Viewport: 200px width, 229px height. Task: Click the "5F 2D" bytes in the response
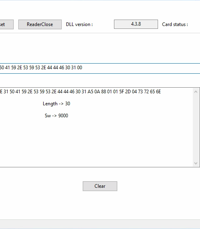(x=125, y=92)
